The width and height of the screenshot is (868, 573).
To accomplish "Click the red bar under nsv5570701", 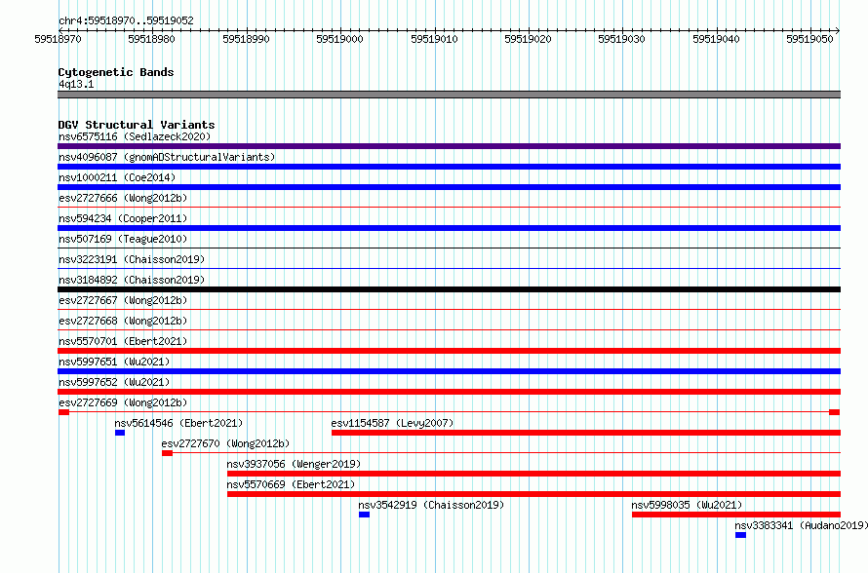I will coord(449,351).
